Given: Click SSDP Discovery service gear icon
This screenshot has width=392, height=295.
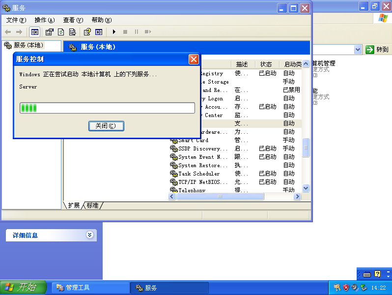Looking at the screenshot, I should 173,148.
